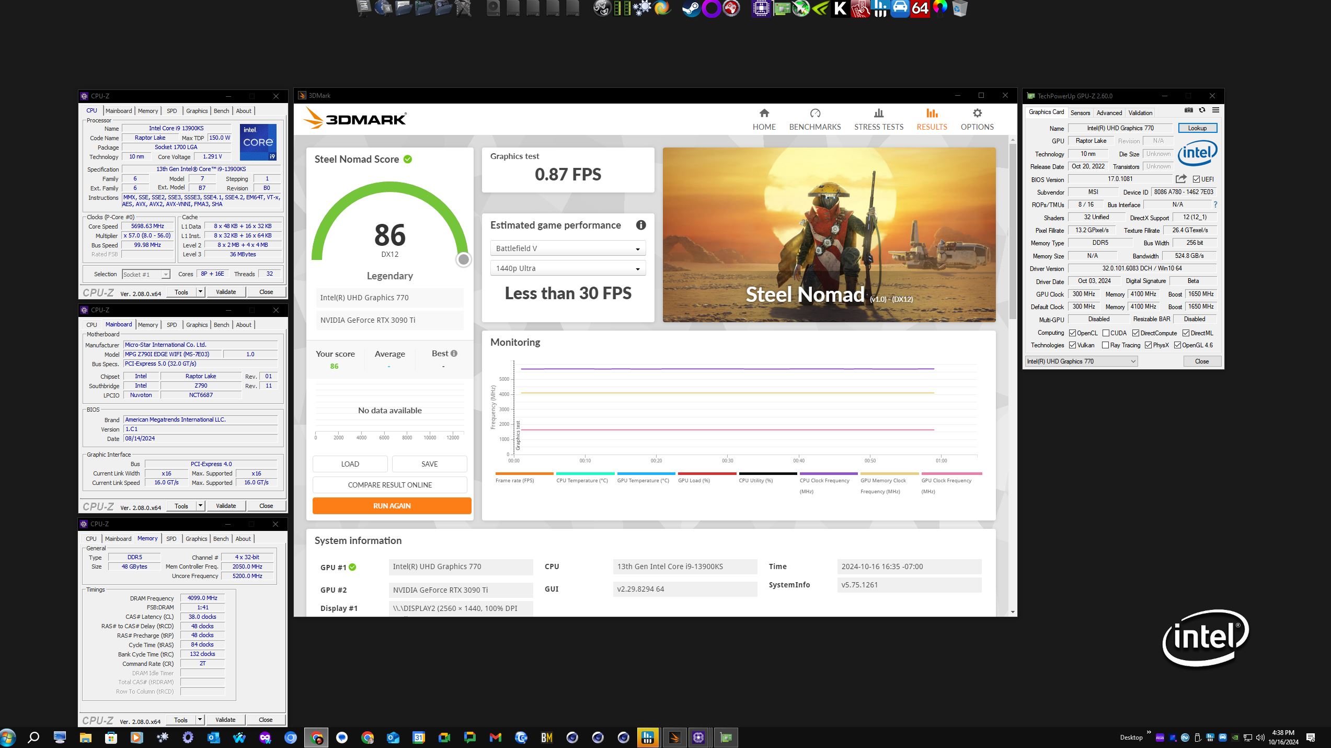This screenshot has width=1331, height=748.
Task: Click the SAVE button in 3DMark
Action: [x=429, y=463]
